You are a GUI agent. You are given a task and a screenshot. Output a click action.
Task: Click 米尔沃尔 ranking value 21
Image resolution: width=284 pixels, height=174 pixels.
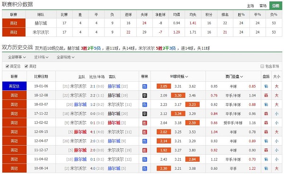[225, 32]
